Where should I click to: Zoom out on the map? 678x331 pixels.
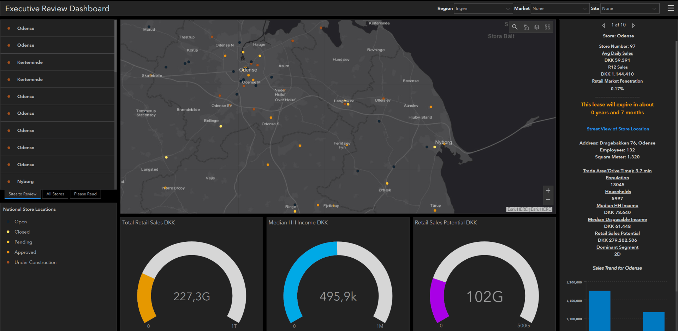(548, 200)
